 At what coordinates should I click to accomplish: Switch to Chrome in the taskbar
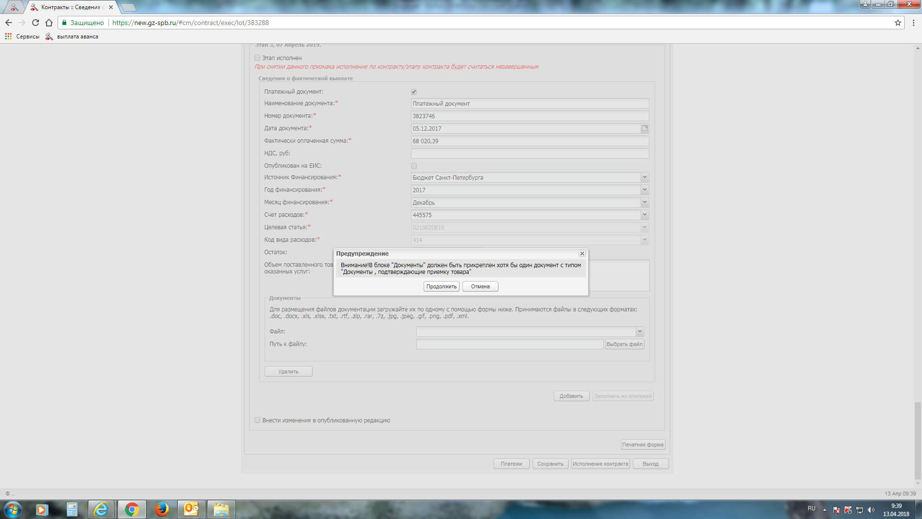(132, 509)
